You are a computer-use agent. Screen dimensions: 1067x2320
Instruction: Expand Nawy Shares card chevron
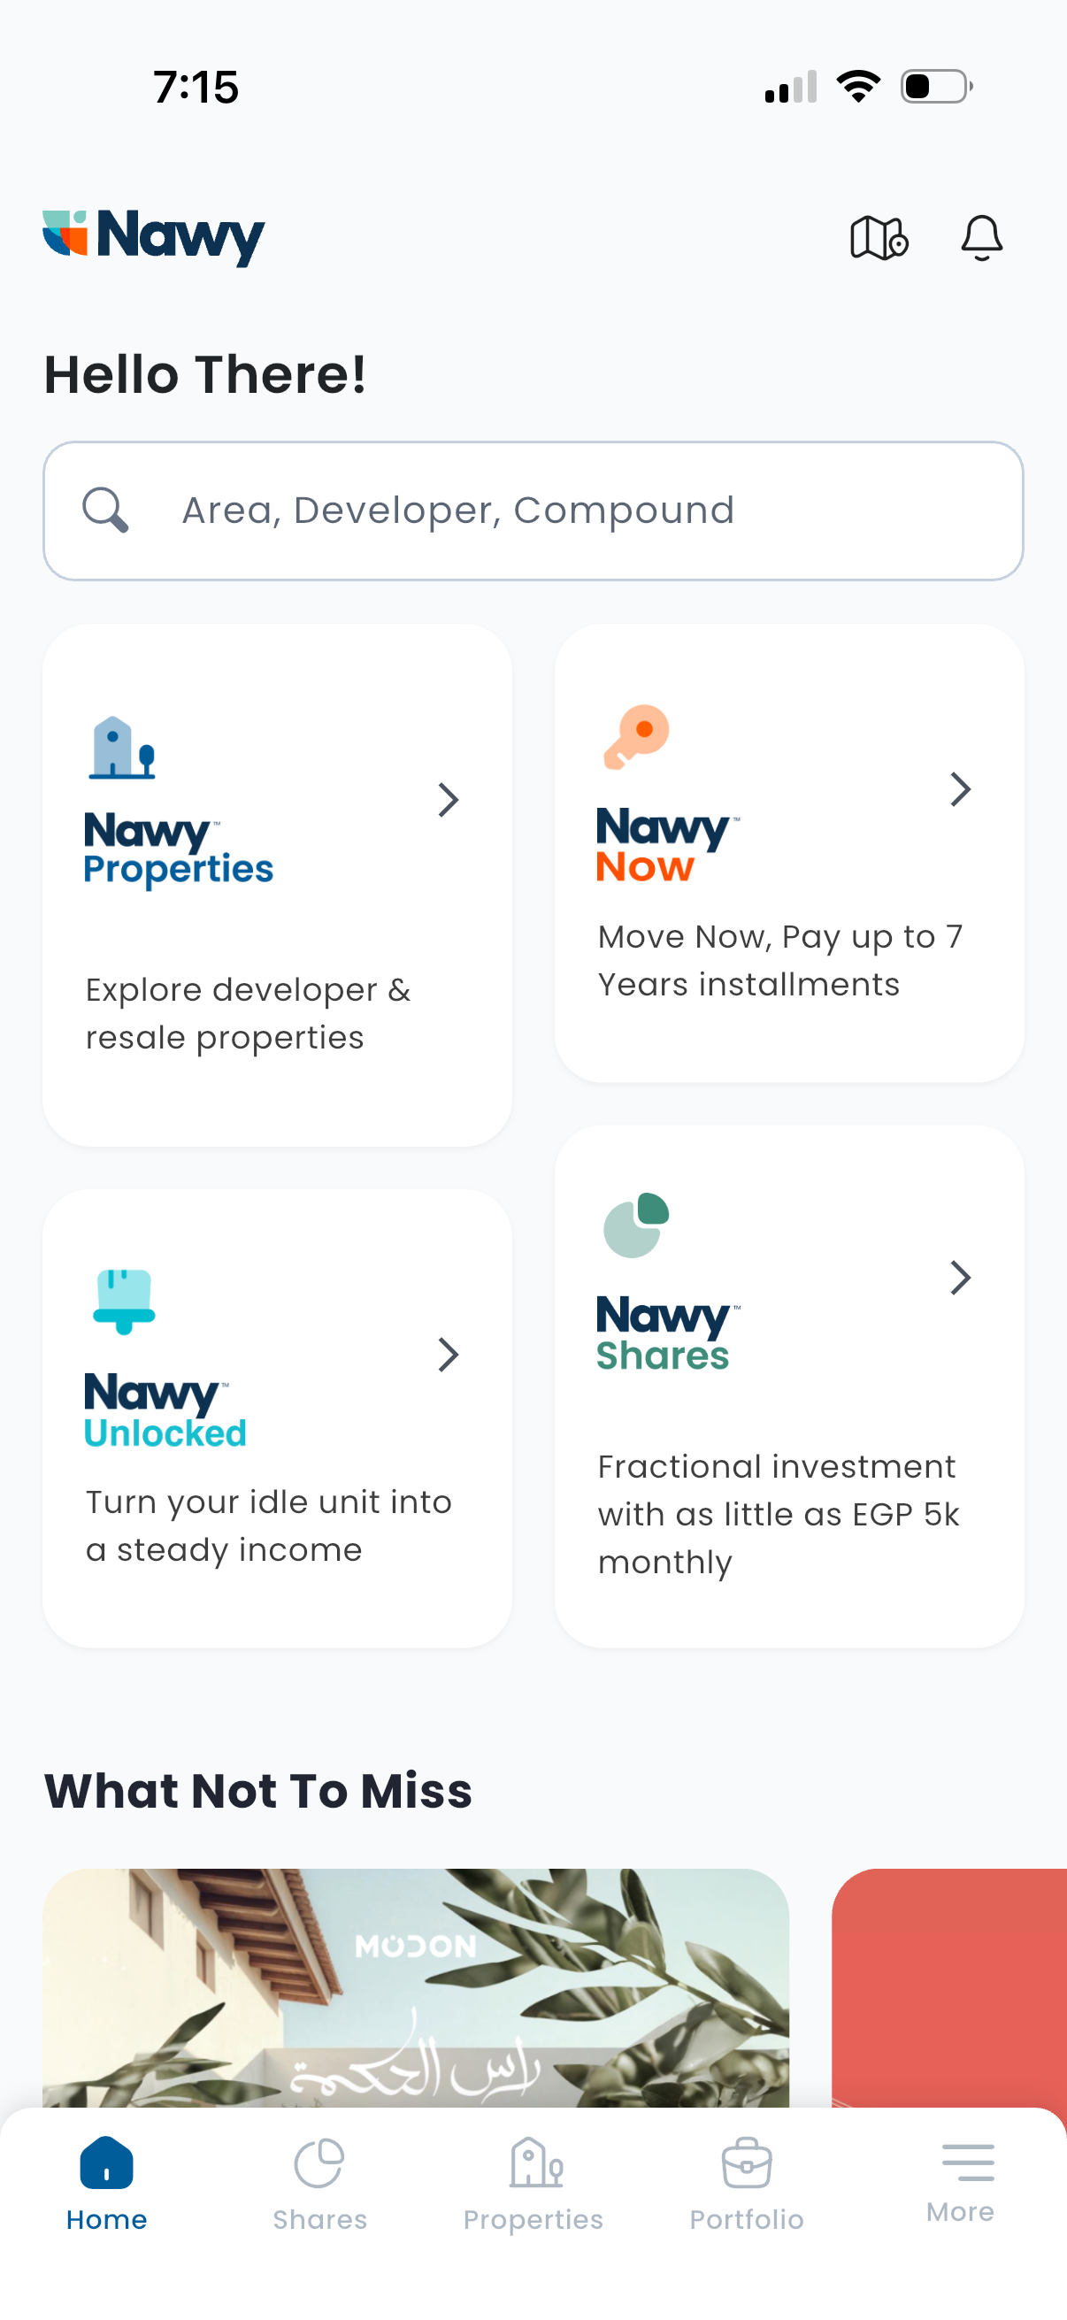960,1278
